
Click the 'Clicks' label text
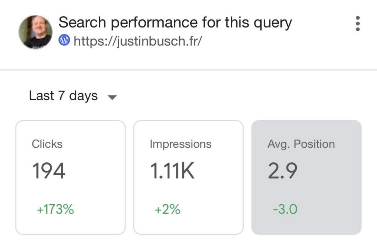[47, 144]
